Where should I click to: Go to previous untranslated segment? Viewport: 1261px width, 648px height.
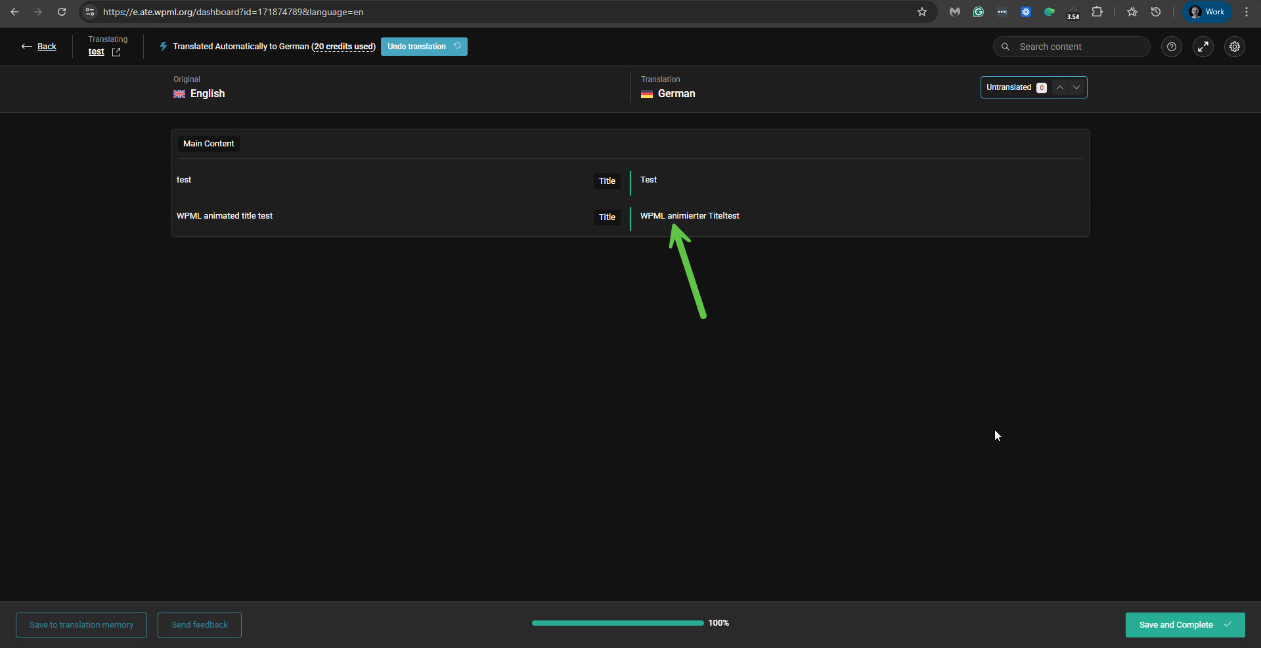1059,87
